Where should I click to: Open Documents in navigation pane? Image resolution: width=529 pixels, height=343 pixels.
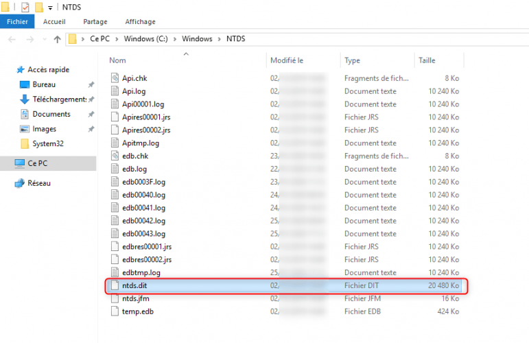click(51, 115)
